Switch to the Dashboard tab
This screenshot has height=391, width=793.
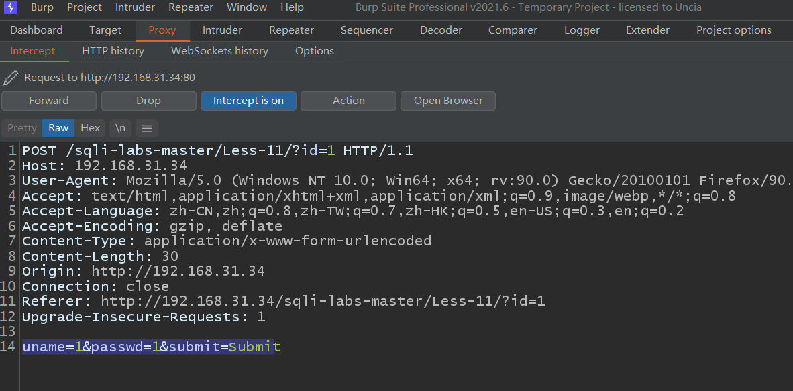[x=36, y=30]
